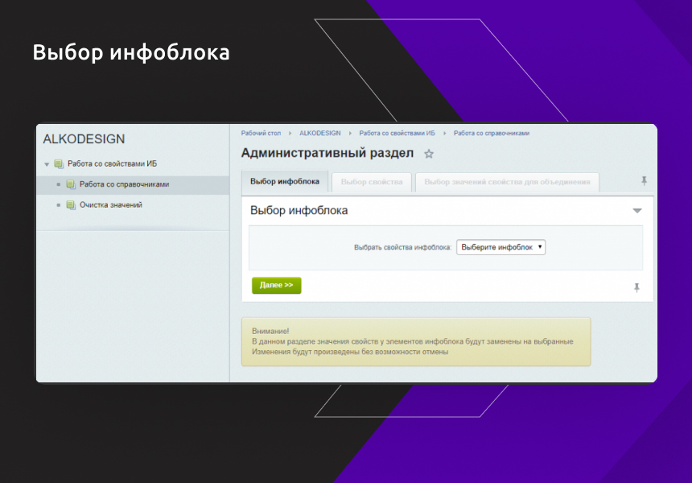Click the green infoblock icon beside Работа со свойствами ИБ

coord(58,163)
